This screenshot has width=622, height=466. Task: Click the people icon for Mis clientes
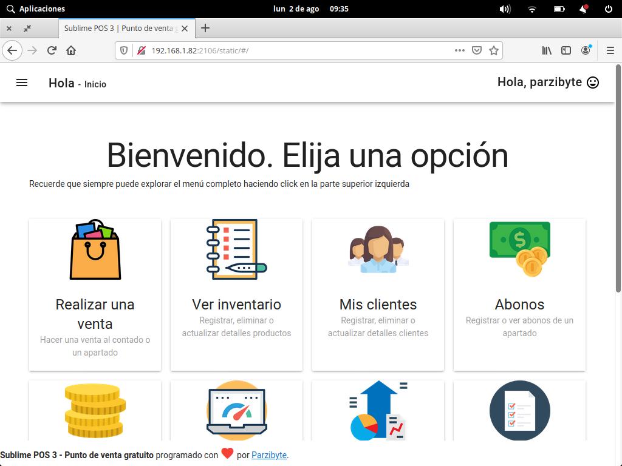378,249
